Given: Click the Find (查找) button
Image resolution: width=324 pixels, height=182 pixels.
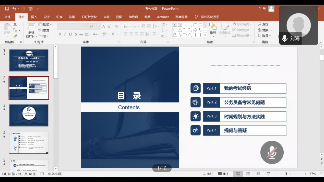Looking at the screenshot, I should click(x=263, y=24).
